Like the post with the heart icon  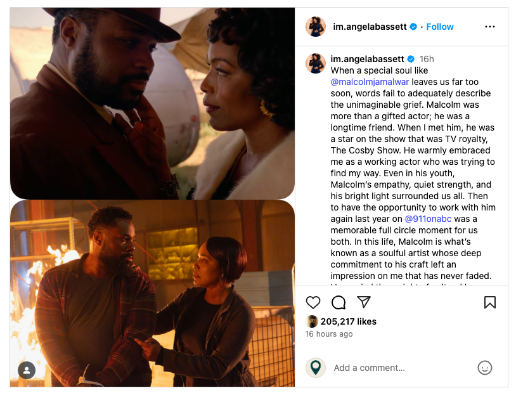tap(313, 302)
